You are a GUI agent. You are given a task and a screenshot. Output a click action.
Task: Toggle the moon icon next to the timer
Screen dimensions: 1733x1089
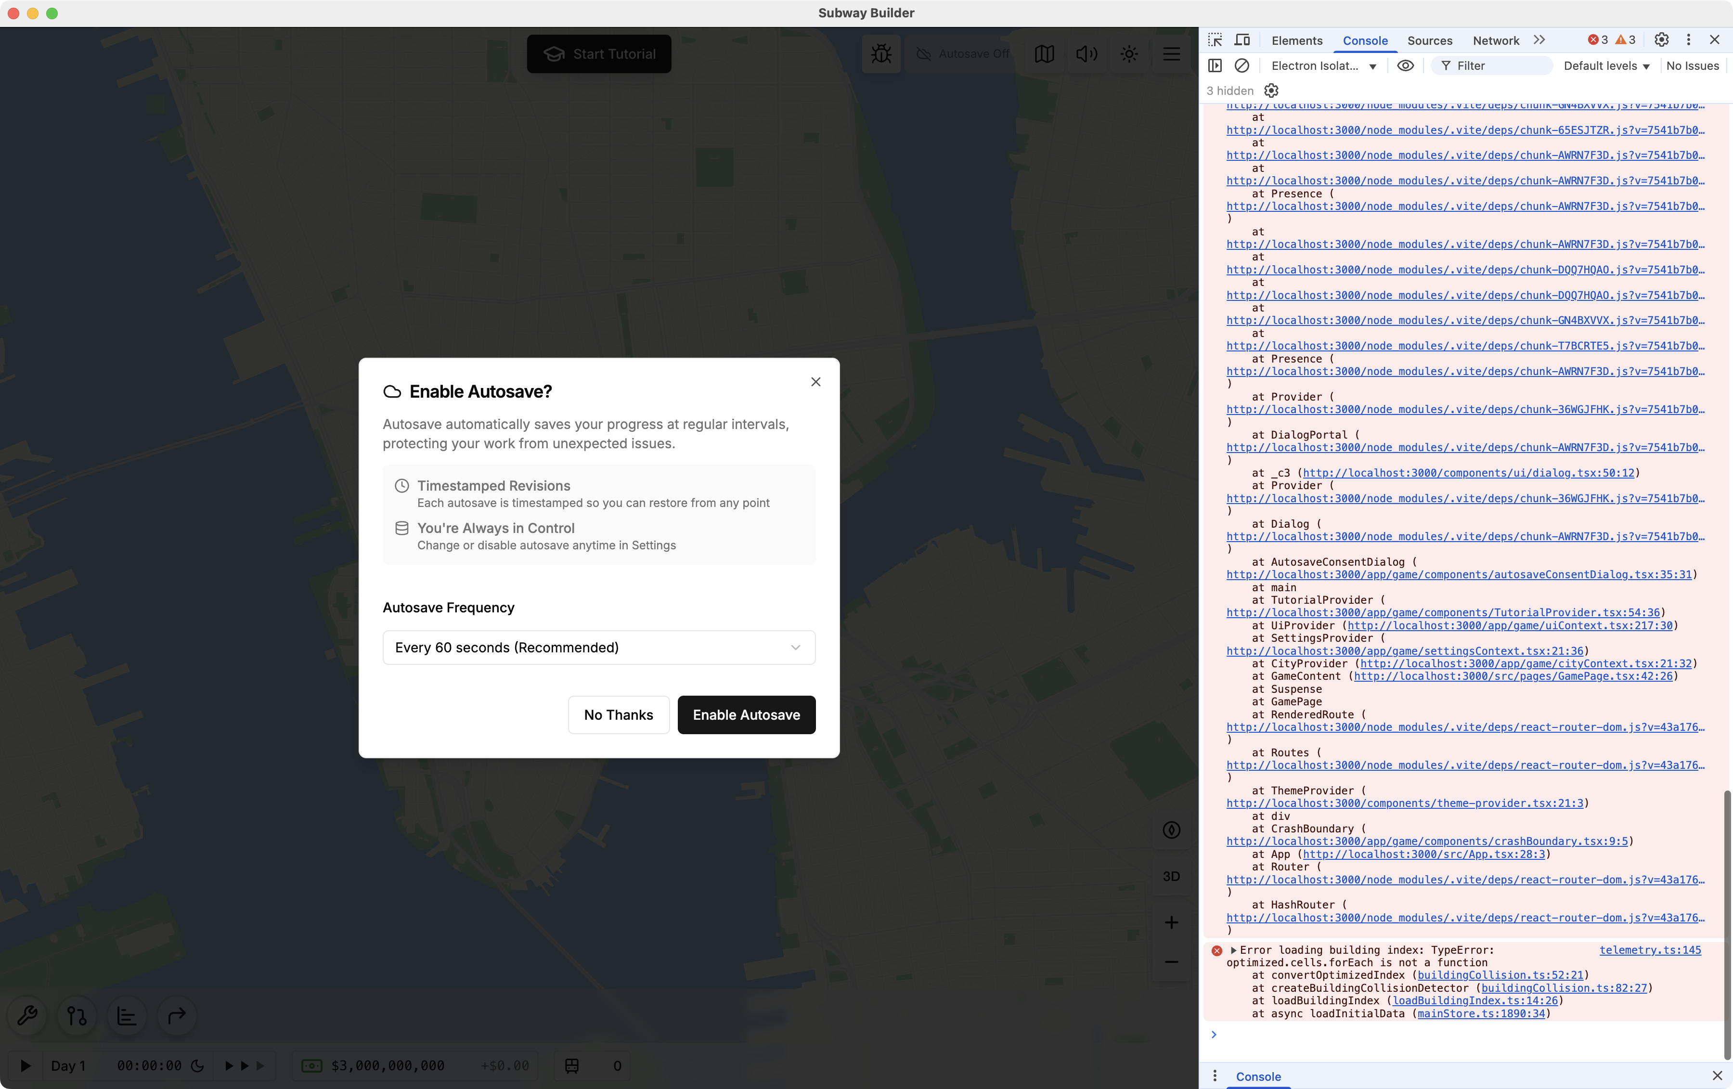tap(199, 1067)
